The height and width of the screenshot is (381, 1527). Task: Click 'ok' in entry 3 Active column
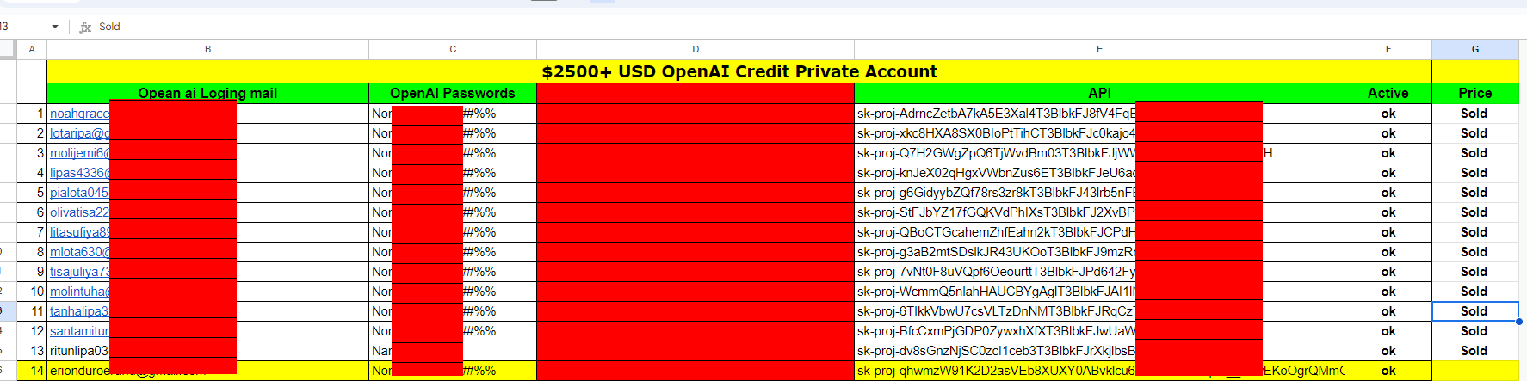[x=1388, y=153]
